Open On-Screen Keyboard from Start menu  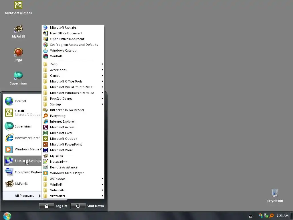click(23, 172)
